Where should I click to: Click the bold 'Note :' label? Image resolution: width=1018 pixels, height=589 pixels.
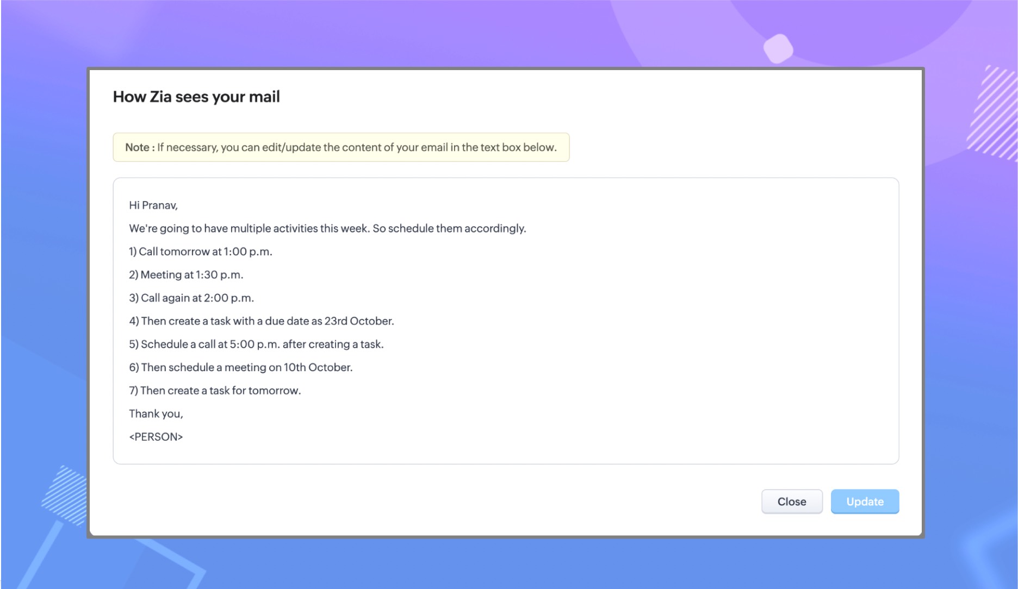[x=140, y=147]
